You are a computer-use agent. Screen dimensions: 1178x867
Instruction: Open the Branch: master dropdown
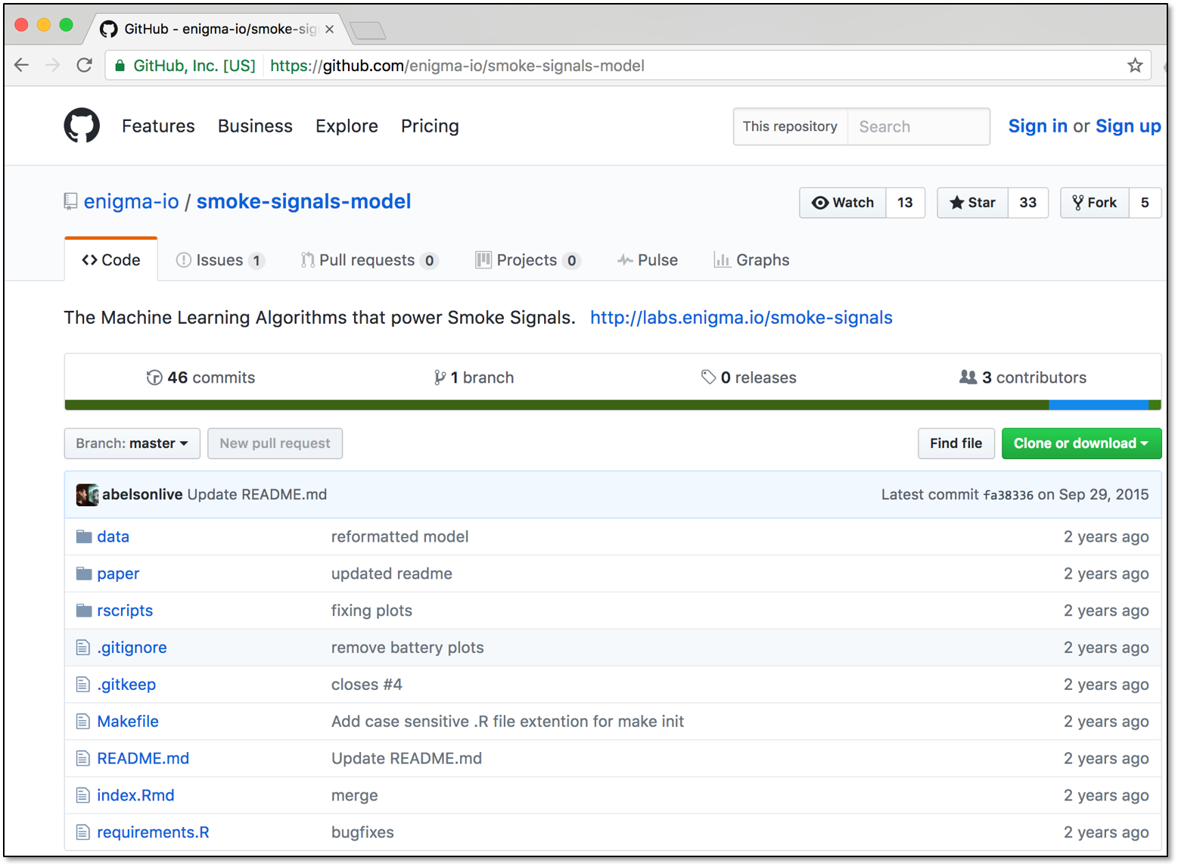132,444
